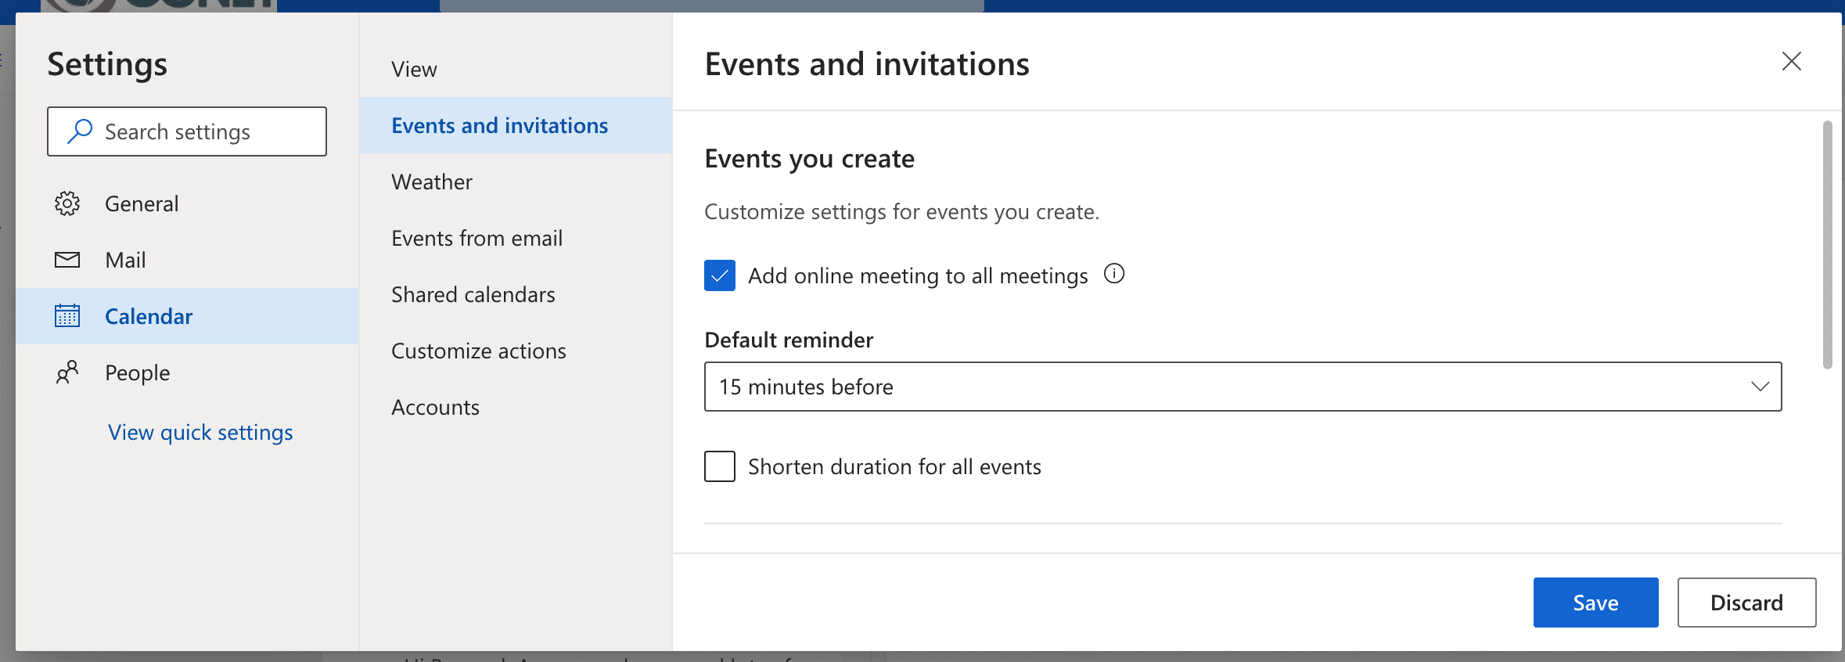This screenshot has height=662, width=1845.
Task: Open Customize actions section
Action: [x=478, y=351]
